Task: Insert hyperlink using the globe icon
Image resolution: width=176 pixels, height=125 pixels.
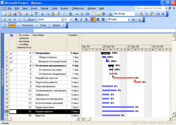Action: 71,14
